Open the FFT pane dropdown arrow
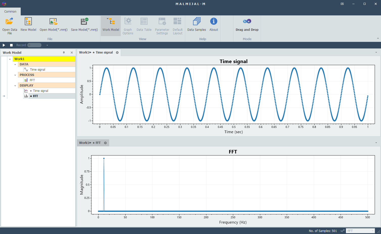This screenshot has width=381, height=234. (376, 143)
